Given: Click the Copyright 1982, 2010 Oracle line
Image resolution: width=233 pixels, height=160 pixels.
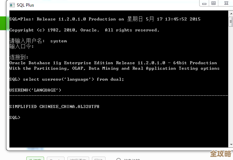Looking at the screenshot, I should [x=84, y=30].
